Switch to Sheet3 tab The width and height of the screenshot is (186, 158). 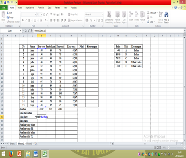click(x=29, y=144)
